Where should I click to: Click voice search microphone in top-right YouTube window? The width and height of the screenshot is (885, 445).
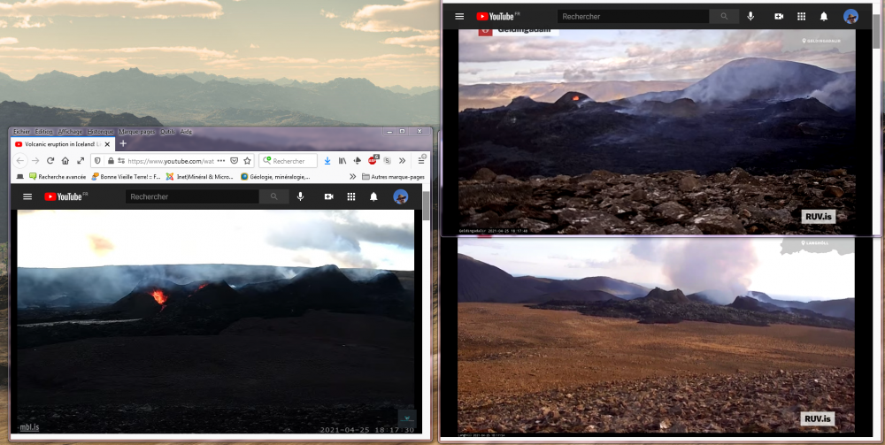pyautogui.click(x=750, y=16)
